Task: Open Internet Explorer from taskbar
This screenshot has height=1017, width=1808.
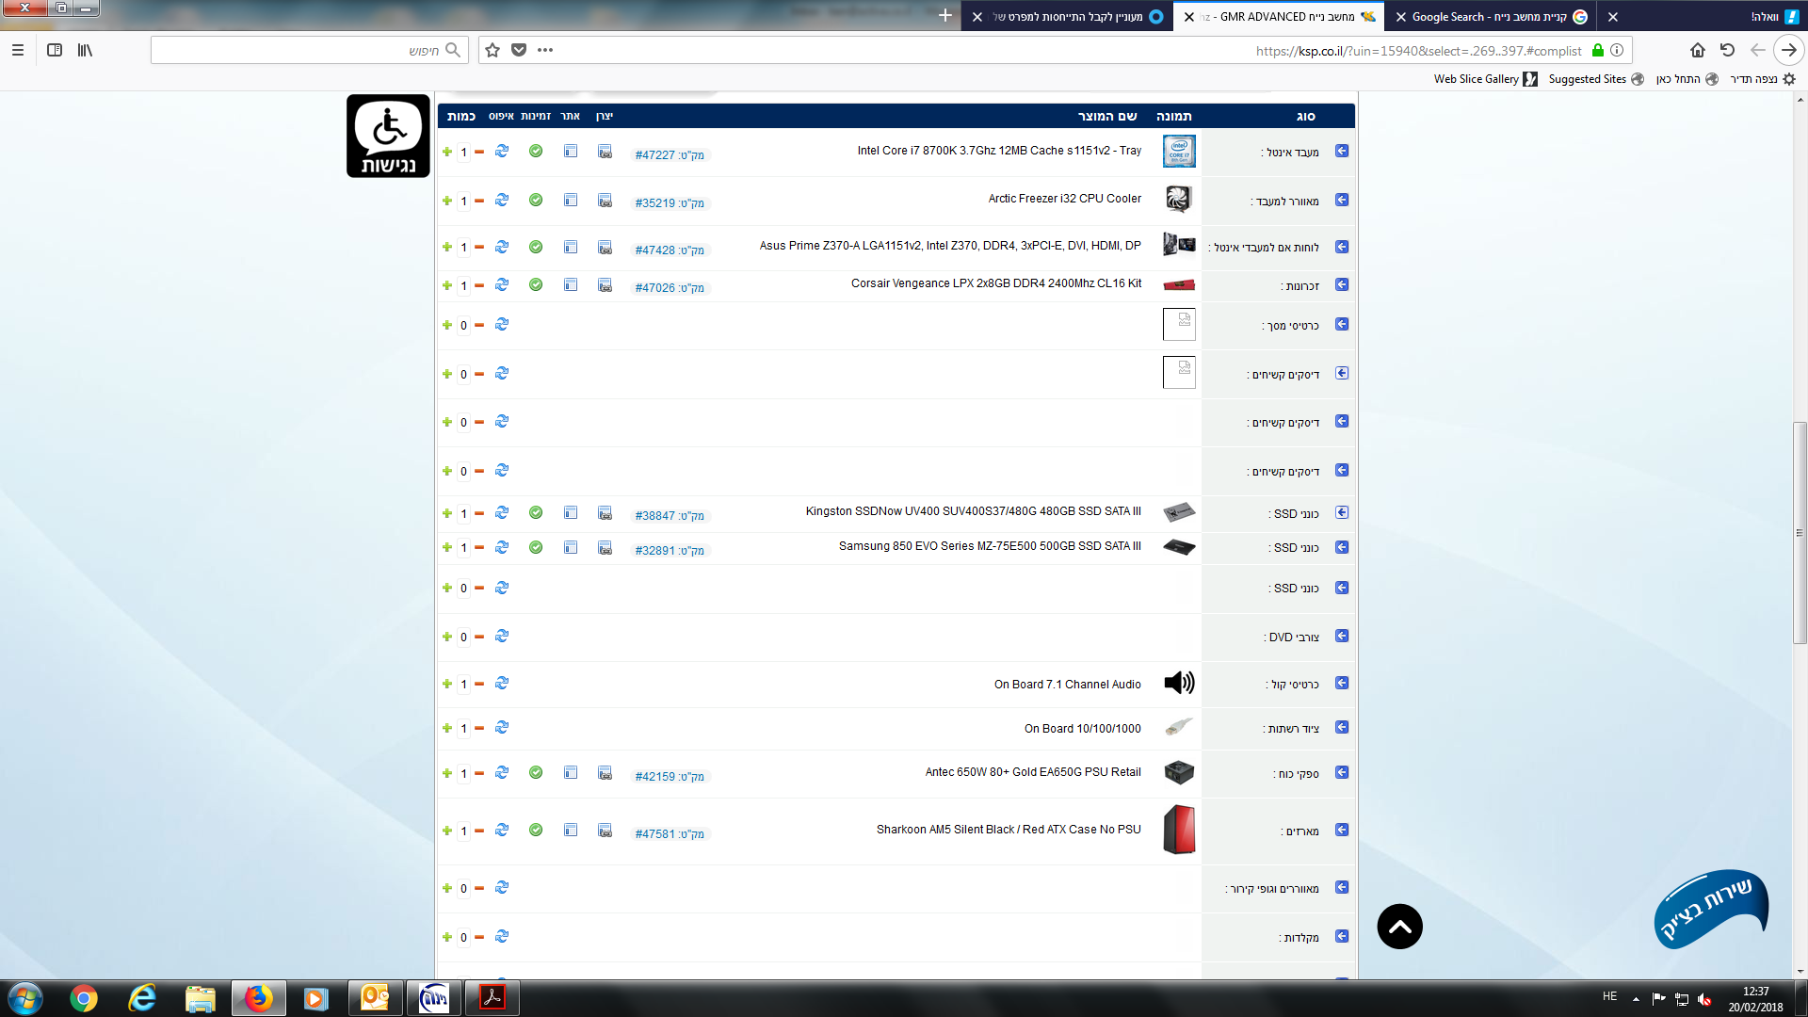Action: [142, 998]
